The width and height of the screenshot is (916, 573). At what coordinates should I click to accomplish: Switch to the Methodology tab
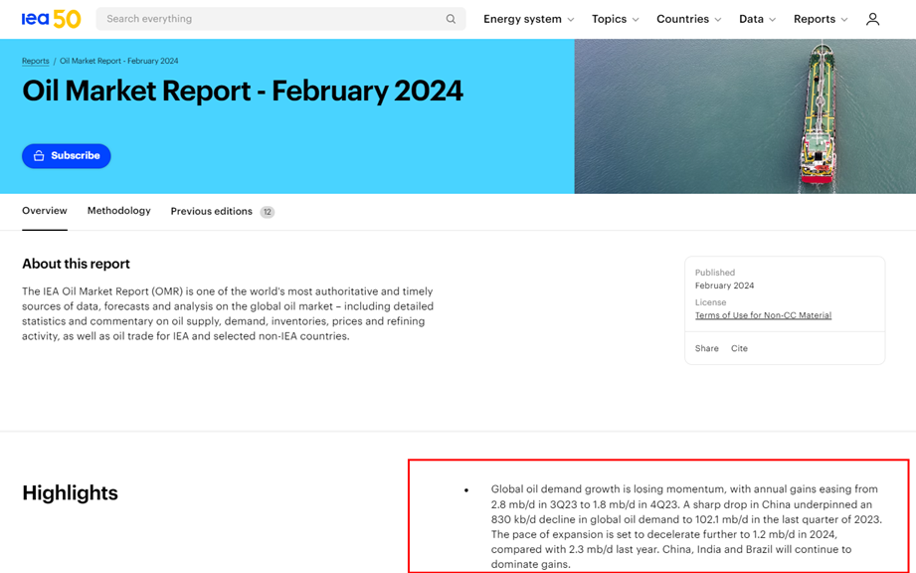tap(118, 211)
